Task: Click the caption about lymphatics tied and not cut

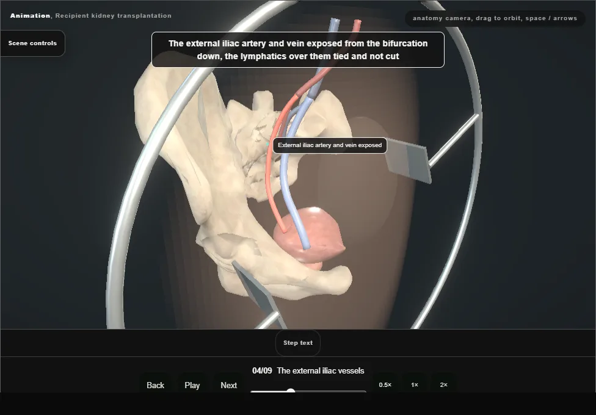Action: [x=298, y=50]
